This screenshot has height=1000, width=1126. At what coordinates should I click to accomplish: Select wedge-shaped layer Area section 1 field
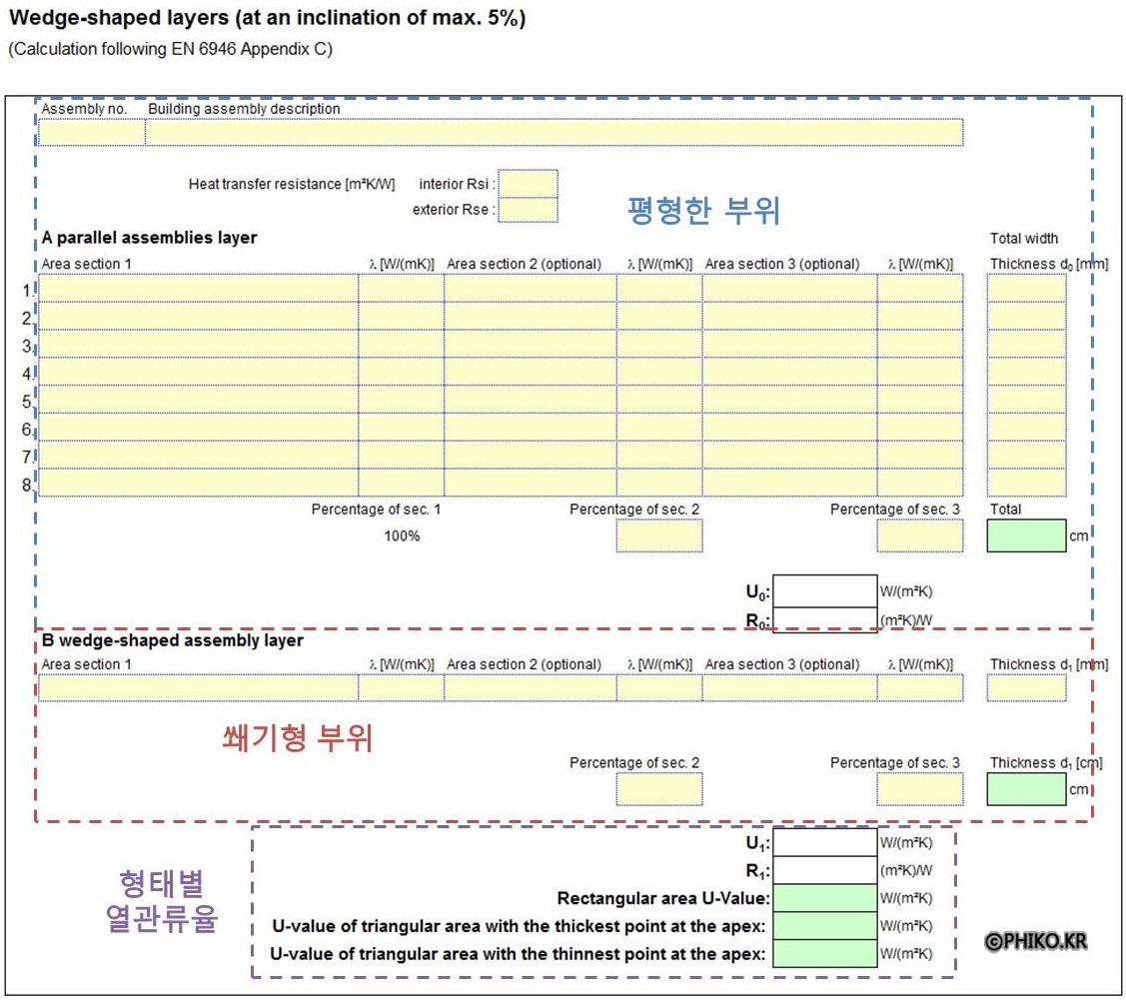(198, 688)
